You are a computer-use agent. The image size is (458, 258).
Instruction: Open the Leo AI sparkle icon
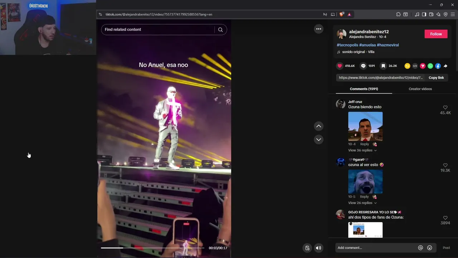click(438, 14)
